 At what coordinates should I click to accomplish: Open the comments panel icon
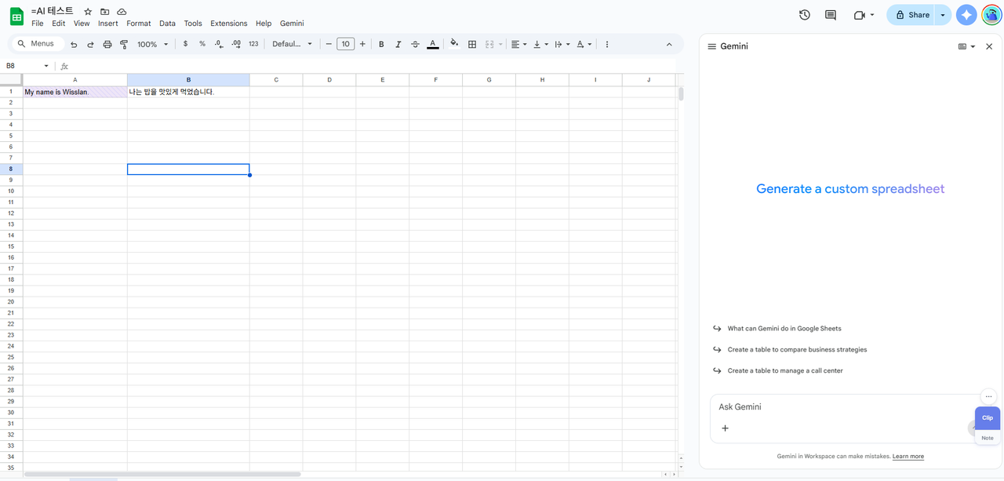[x=831, y=15]
